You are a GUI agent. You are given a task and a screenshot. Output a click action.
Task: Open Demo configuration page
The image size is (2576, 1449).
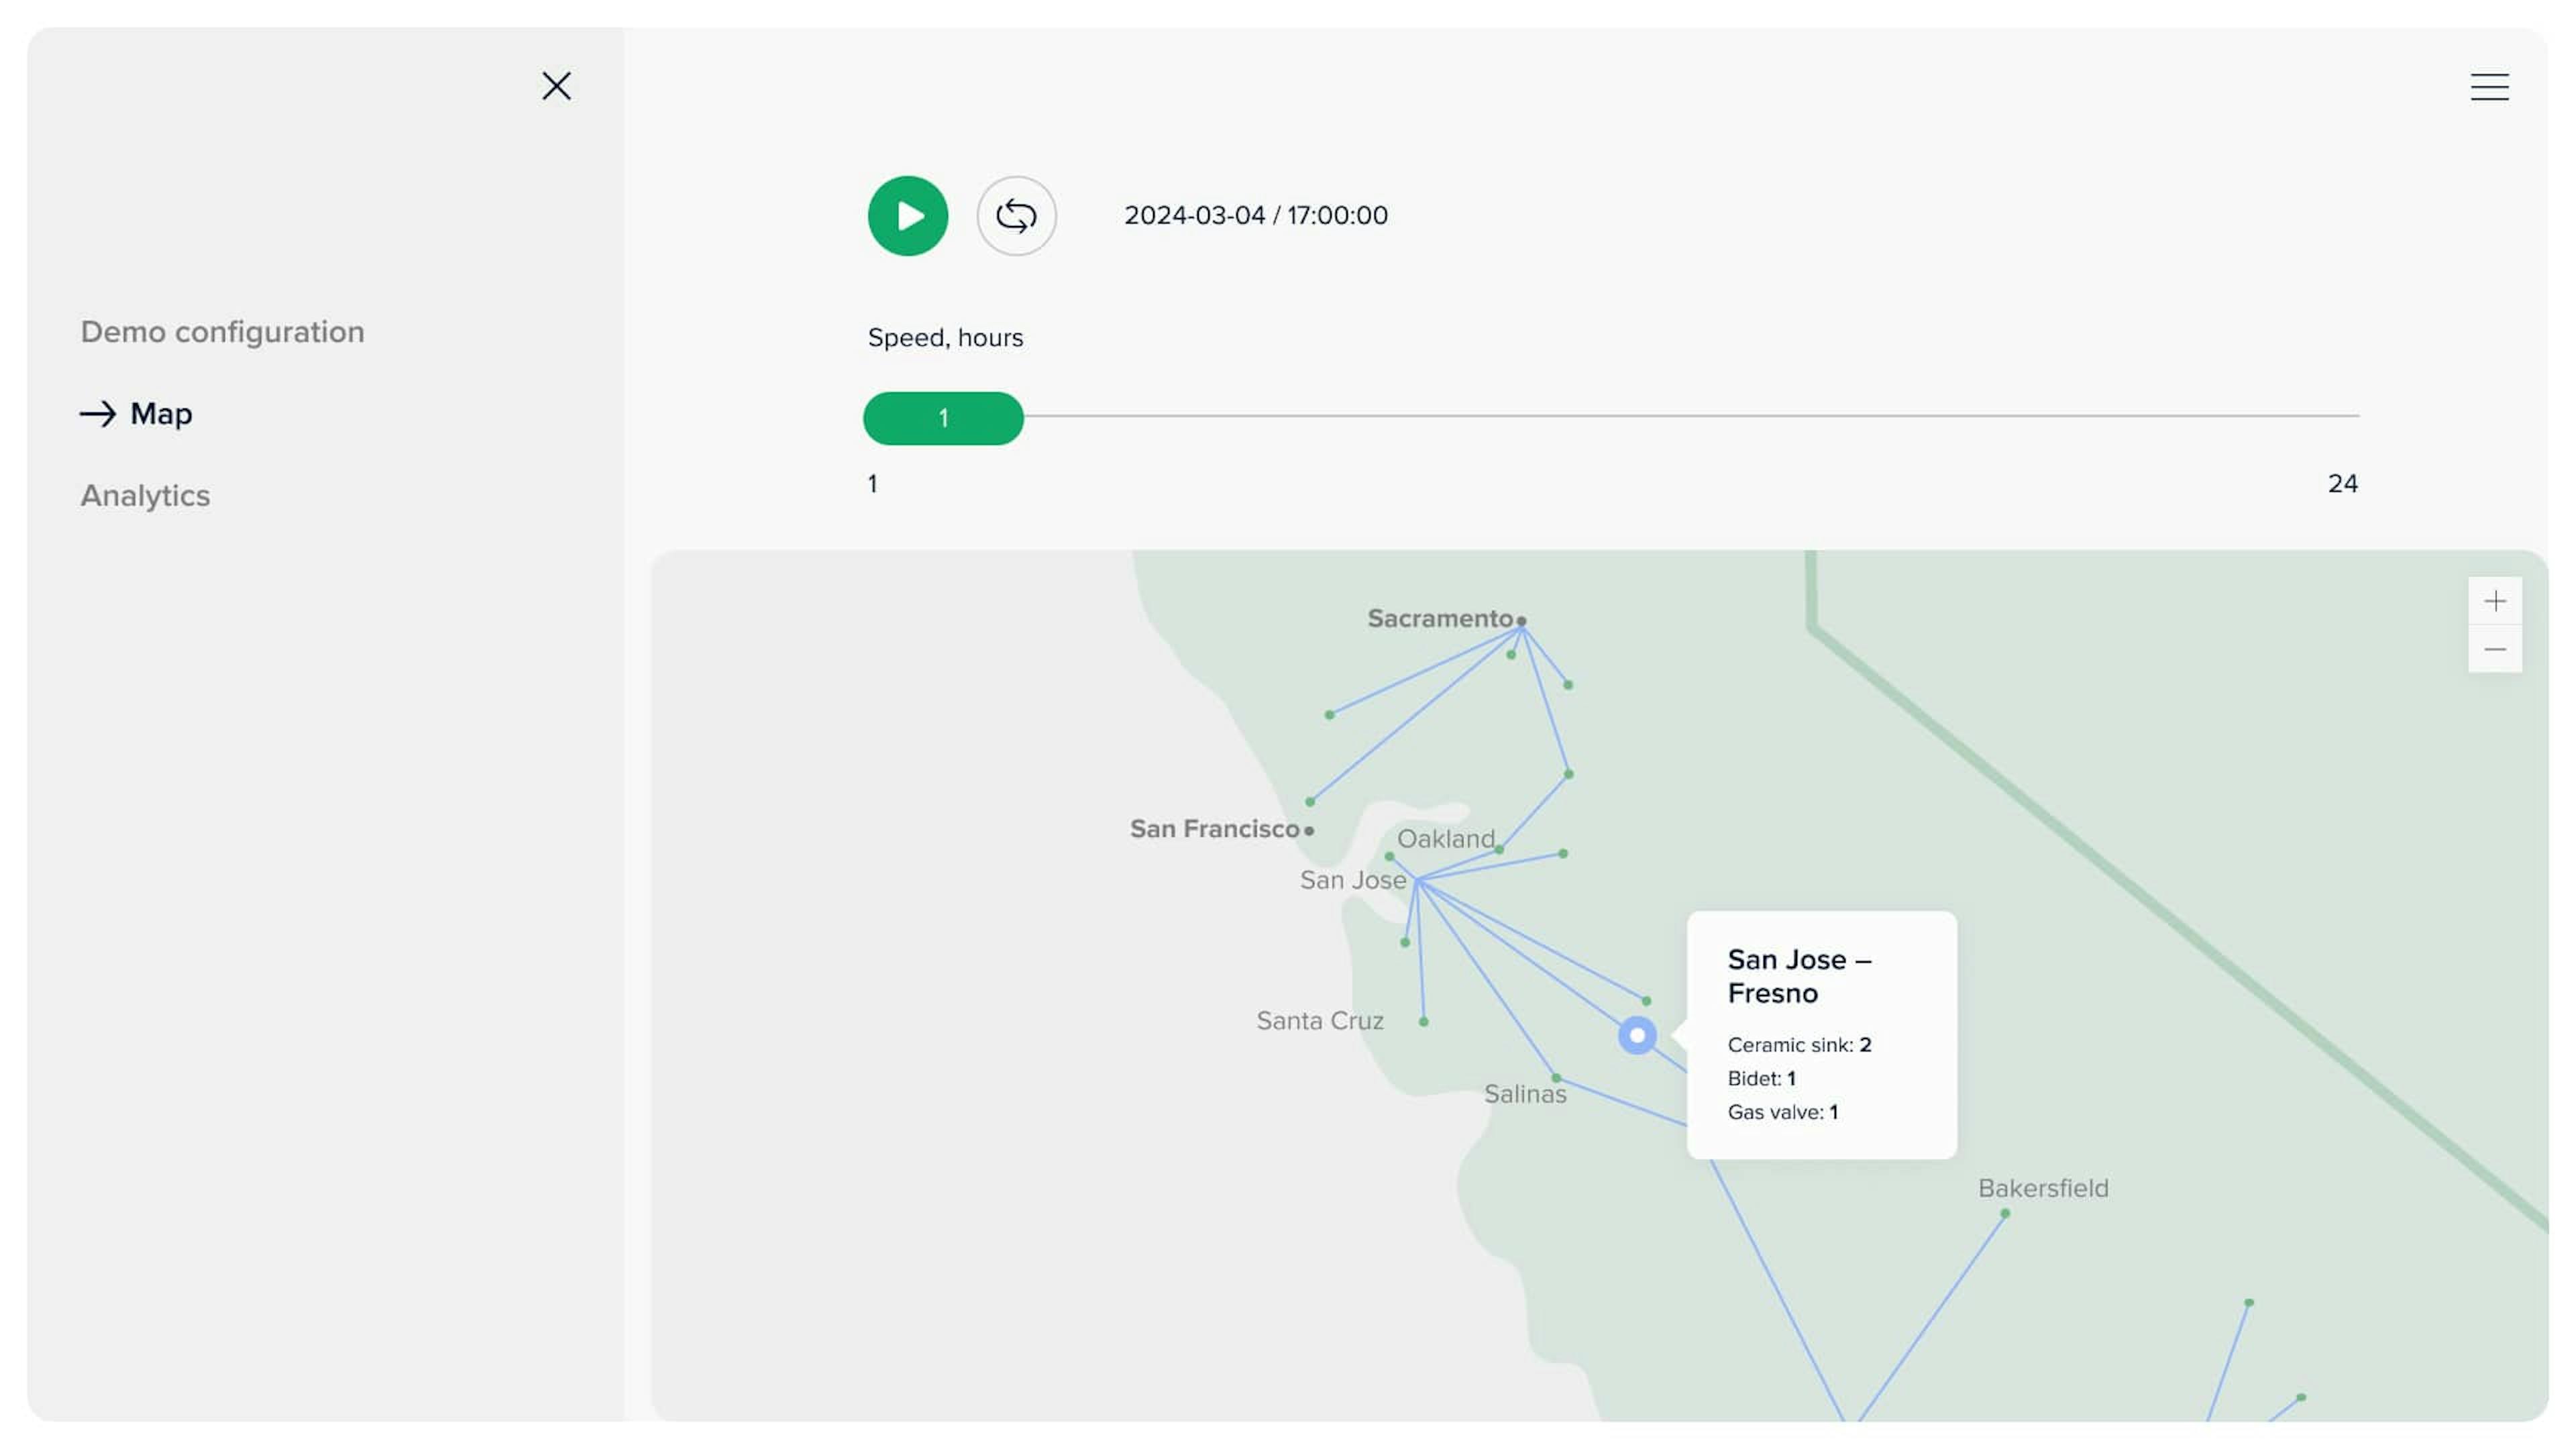[x=222, y=332]
